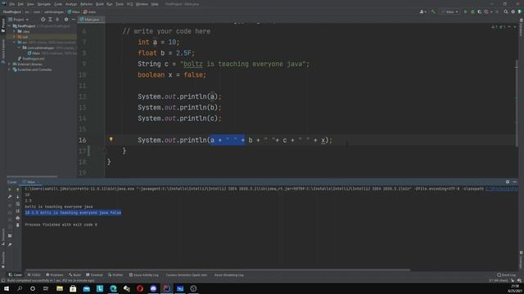Screen dimensions: 524x294
Task: Select the Main class in project tree
Action: click(x=36, y=53)
